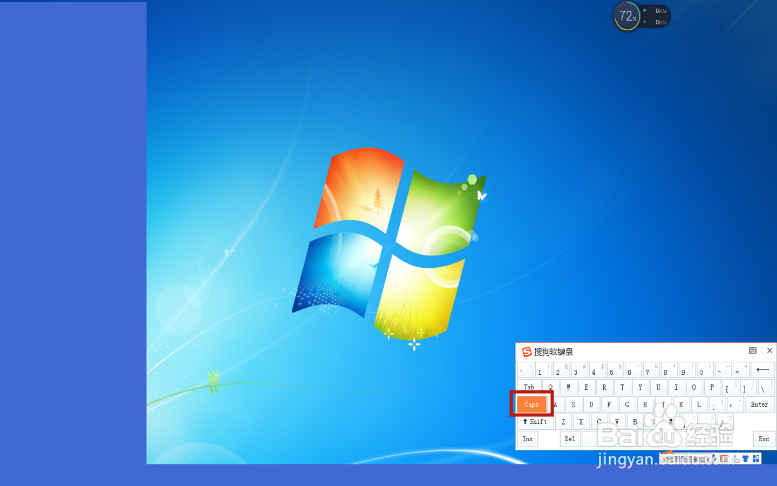Open the keyboard layout switch icon
This screenshot has height=486, width=777.
point(753,350)
